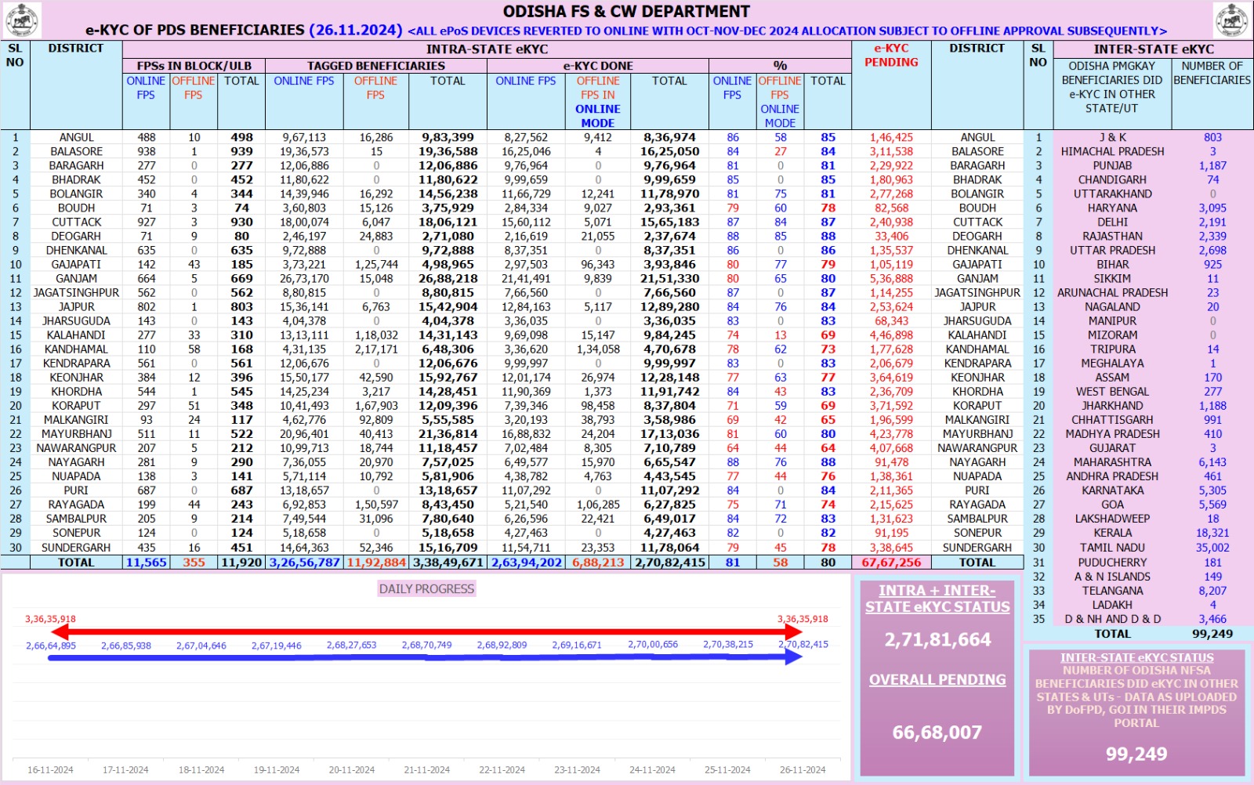1254x785 pixels.
Task: Select the INTRA-STATE eKYC header
Action: pyautogui.click(x=487, y=49)
